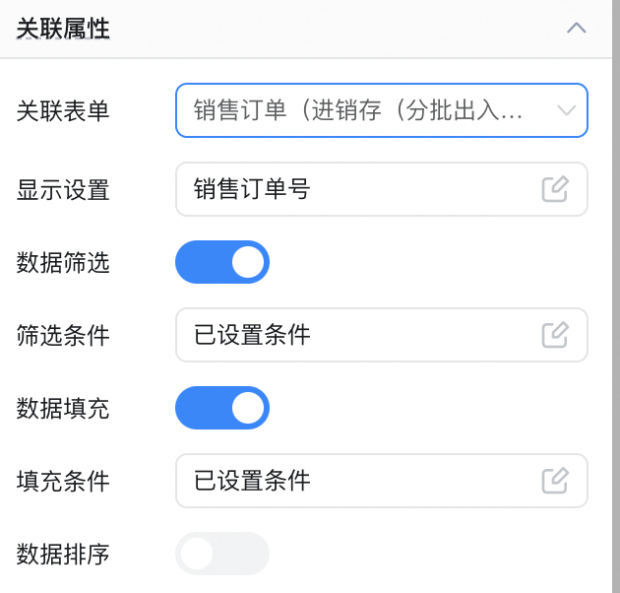
Task: Click edit icon in 筛选条件 field
Action: (x=555, y=335)
